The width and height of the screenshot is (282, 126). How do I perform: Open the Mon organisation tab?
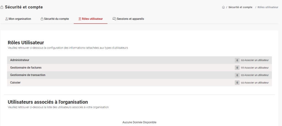[20, 19]
